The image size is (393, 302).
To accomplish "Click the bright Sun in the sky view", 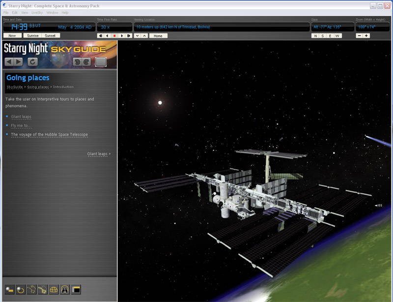I will [160, 102].
